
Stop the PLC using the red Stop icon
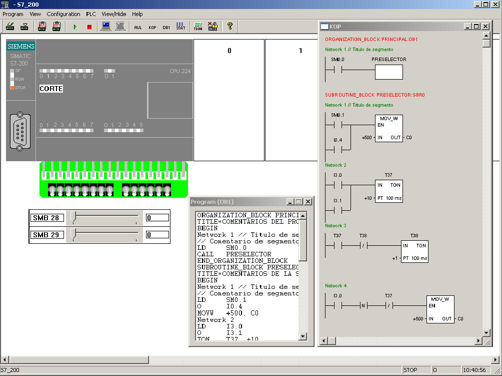point(90,27)
